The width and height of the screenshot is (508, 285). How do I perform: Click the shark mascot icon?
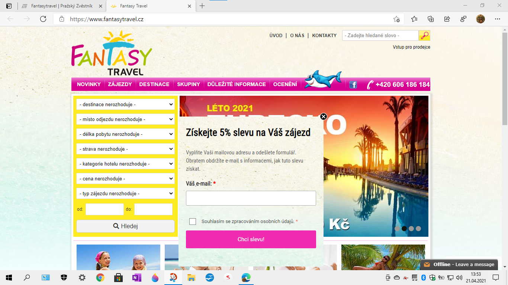click(322, 79)
